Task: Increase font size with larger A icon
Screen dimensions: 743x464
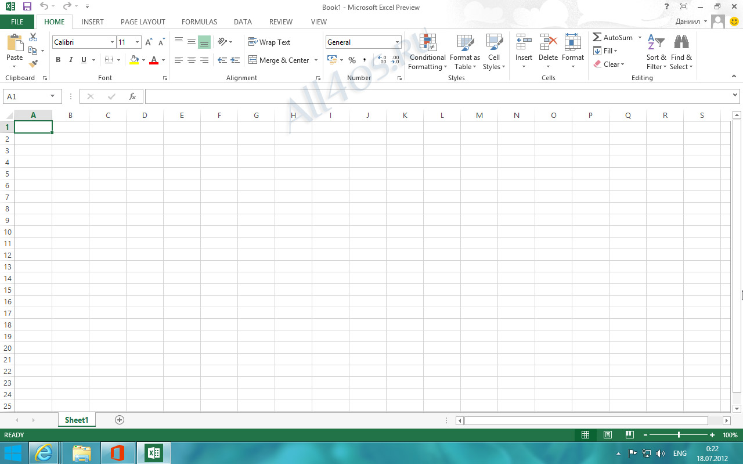Action: (149, 42)
